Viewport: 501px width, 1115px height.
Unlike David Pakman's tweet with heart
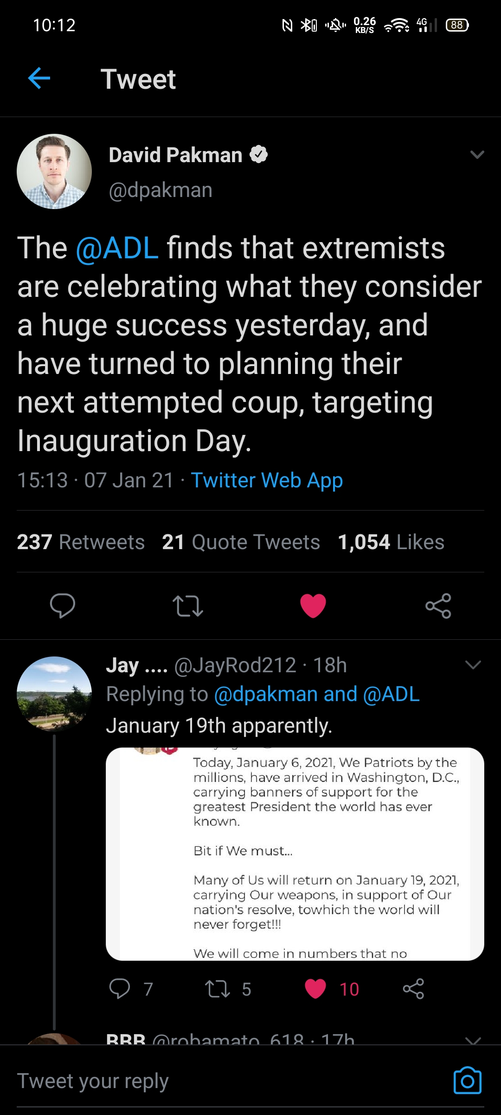point(313,606)
